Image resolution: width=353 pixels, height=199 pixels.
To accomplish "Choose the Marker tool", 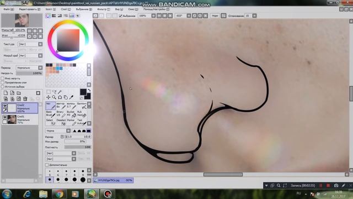I will (71, 122).
